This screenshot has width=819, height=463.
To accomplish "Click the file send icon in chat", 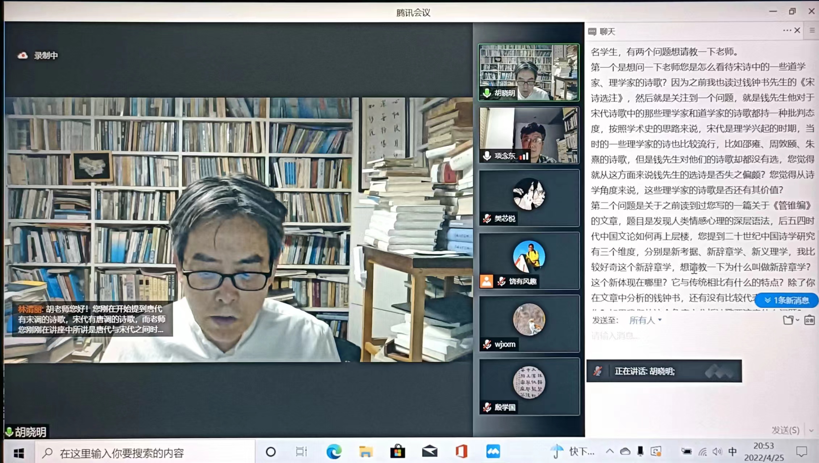I will 788,320.
